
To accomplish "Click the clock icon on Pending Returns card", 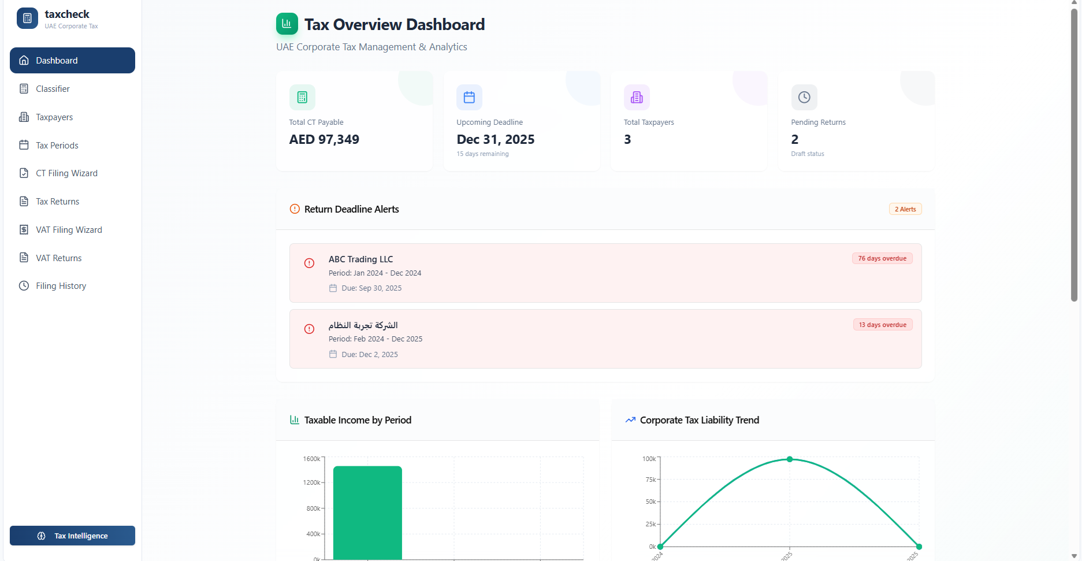I will 804,97.
